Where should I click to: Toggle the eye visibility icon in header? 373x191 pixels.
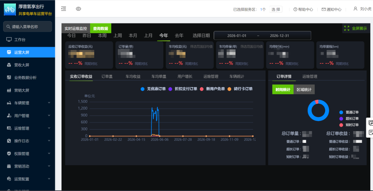point(78,9)
